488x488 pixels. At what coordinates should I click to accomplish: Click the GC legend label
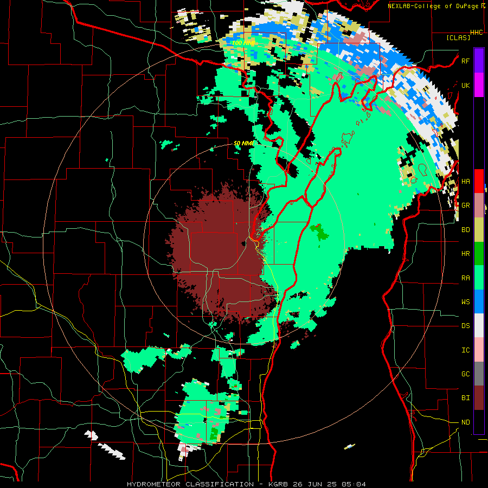point(465,374)
